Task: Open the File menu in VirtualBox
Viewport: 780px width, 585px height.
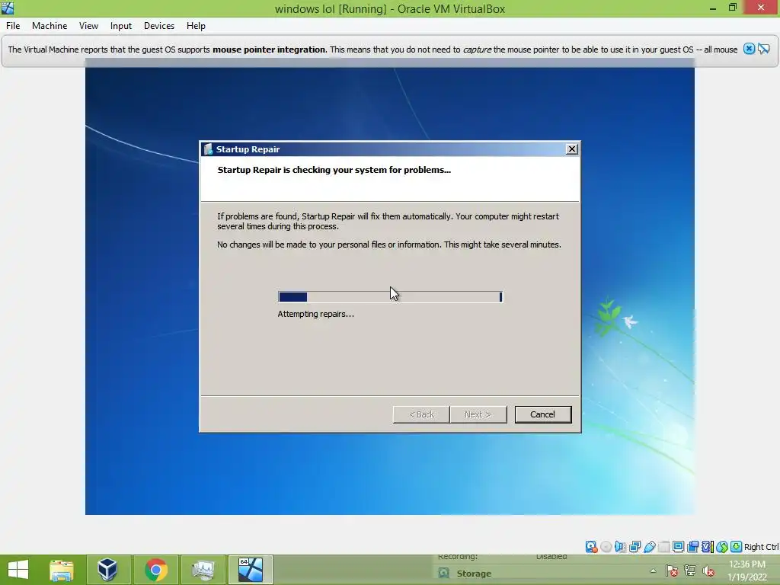Action: (13, 26)
